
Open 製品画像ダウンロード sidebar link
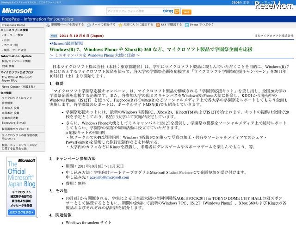15,129
